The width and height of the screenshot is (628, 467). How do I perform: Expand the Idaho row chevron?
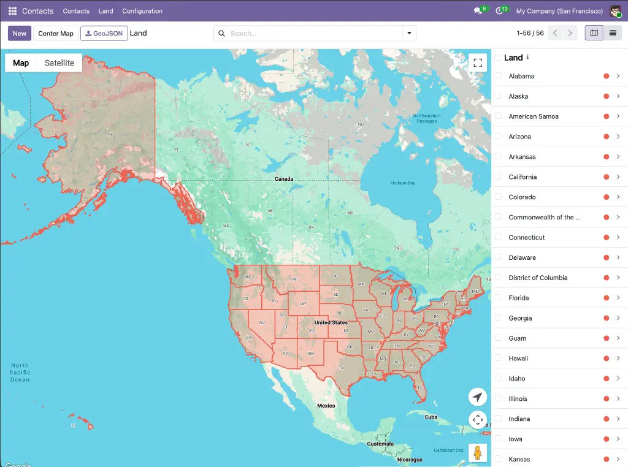(618, 379)
